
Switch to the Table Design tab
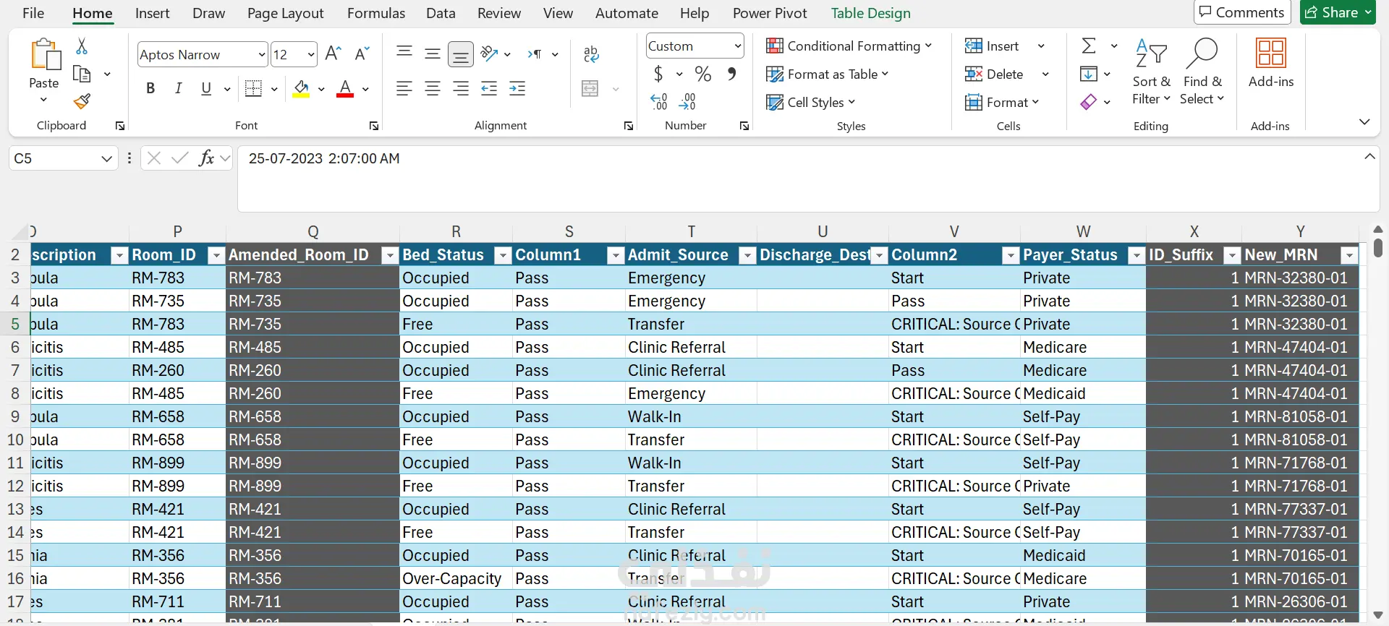[870, 13]
